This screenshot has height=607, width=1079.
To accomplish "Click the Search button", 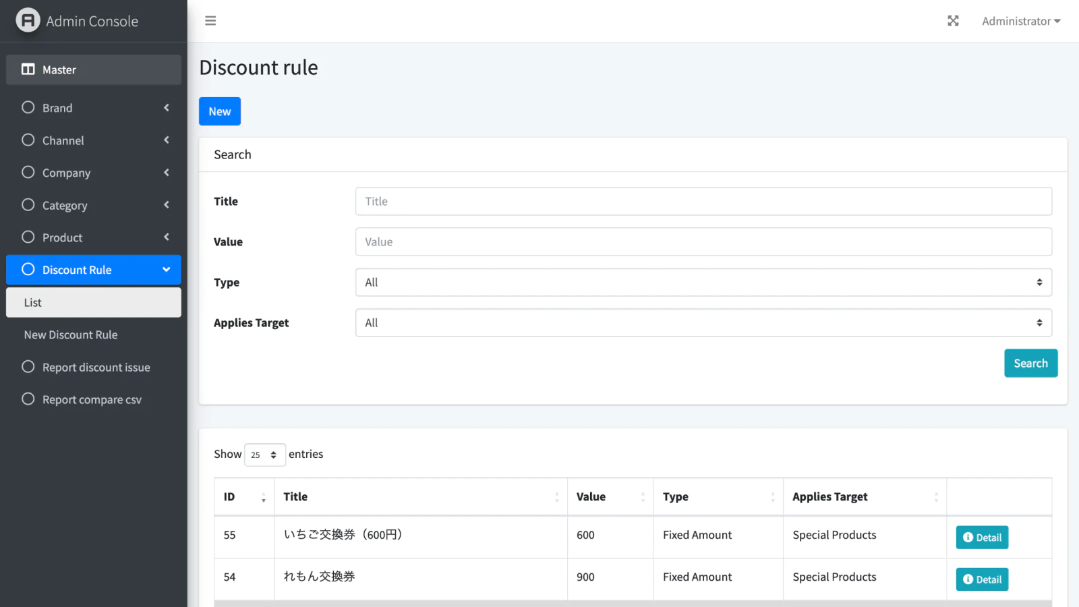I will (1030, 363).
